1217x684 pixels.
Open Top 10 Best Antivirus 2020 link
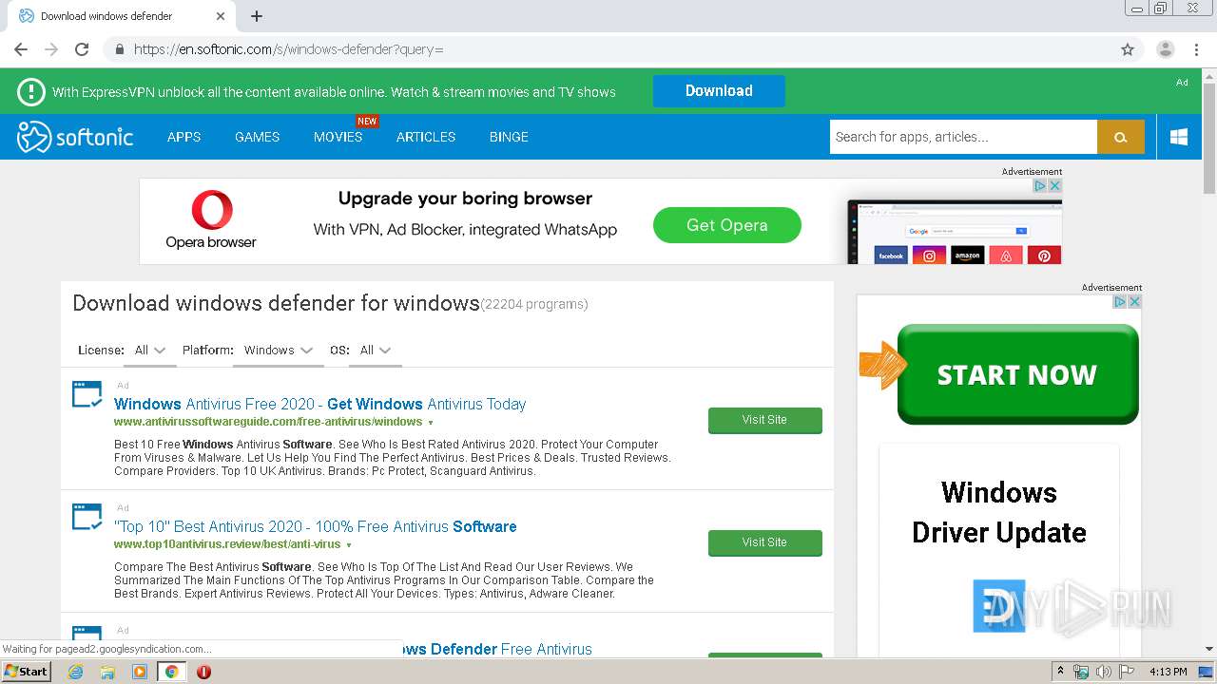(316, 526)
